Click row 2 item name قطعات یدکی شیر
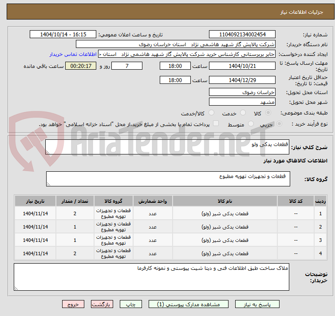335x316 pixels. (x=225, y=227)
